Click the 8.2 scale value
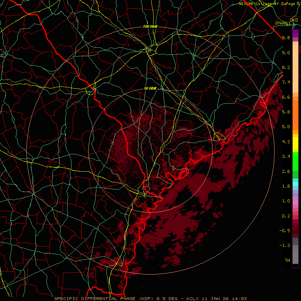The image size is (301, 301). coord(286,67)
